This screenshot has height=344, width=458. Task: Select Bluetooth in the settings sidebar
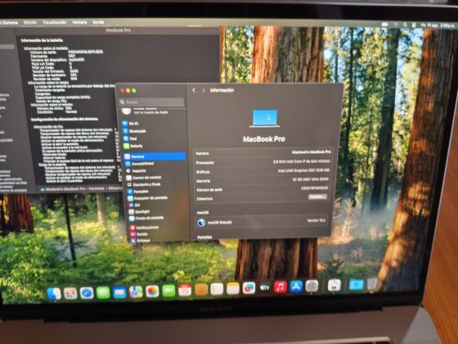pos(135,131)
